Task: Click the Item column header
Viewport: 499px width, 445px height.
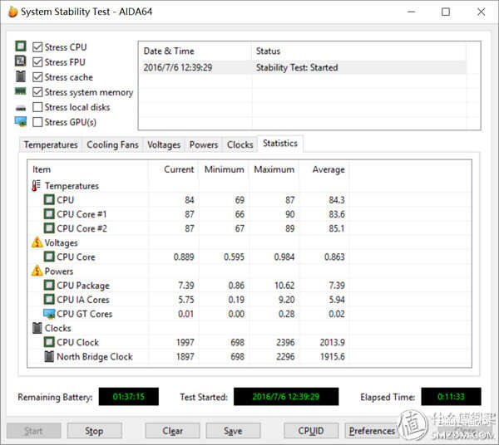Action: pyautogui.click(x=87, y=169)
